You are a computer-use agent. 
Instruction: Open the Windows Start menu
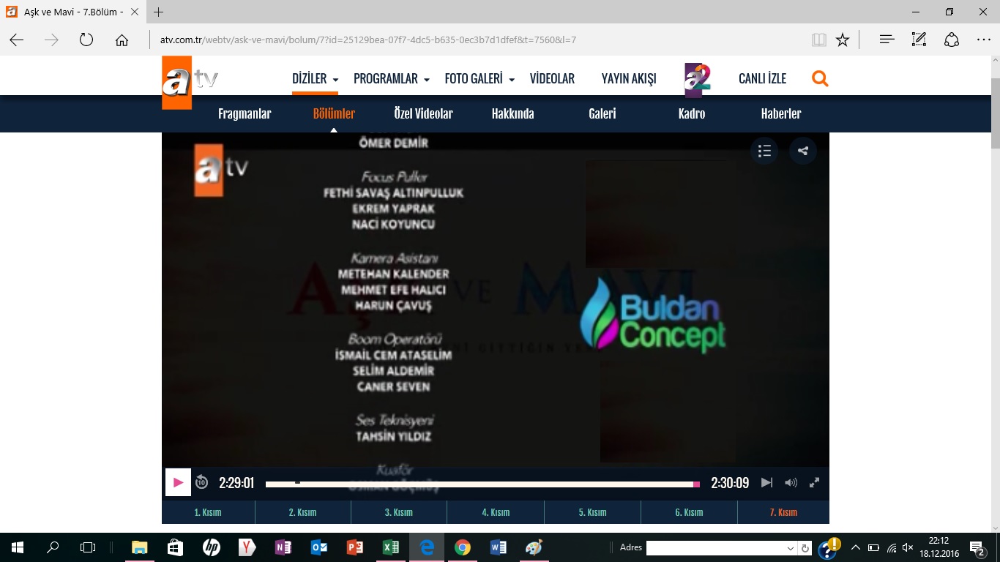18,547
